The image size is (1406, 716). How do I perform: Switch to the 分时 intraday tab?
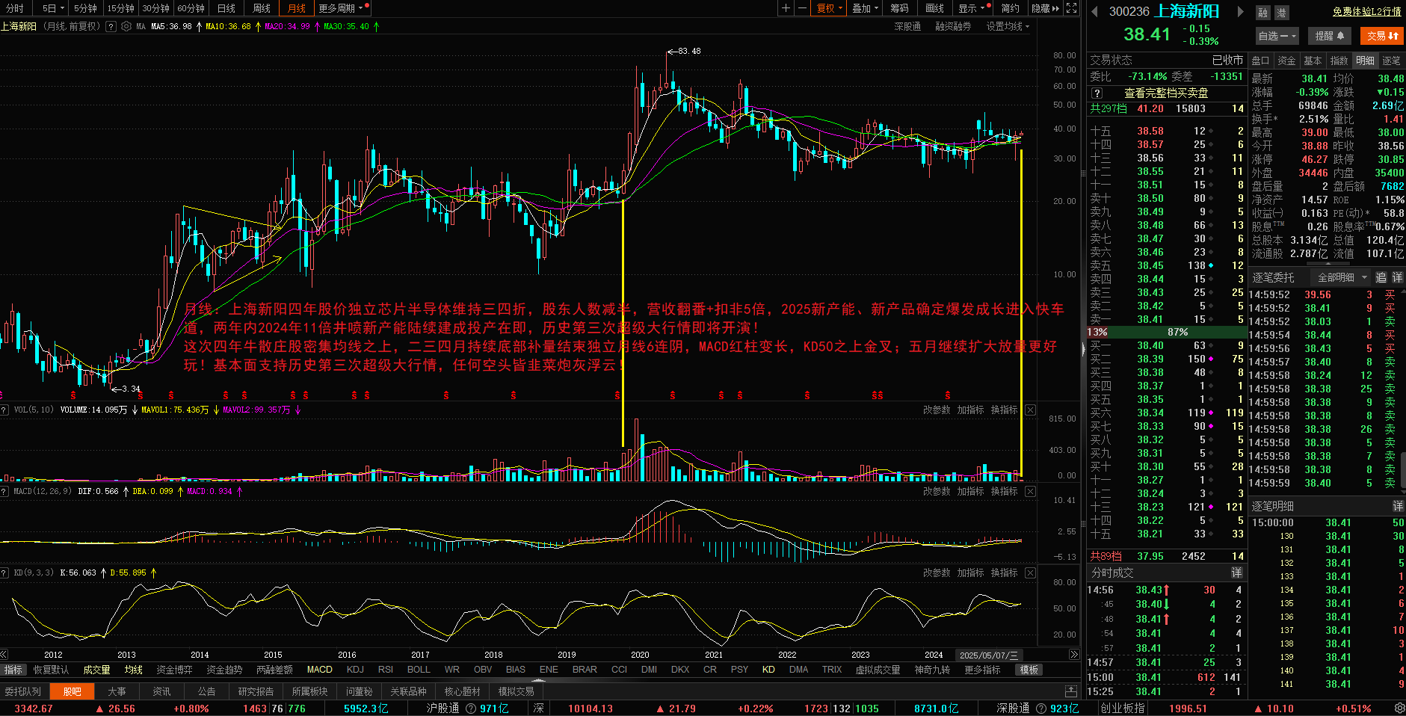pos(15,8)
